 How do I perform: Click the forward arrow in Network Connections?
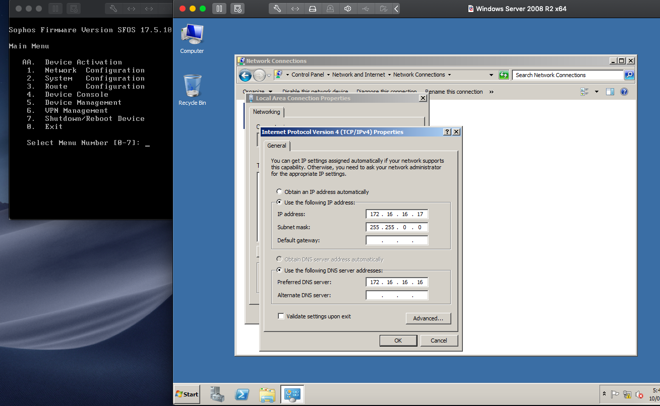pyautogui.click(x=259, y=76)
